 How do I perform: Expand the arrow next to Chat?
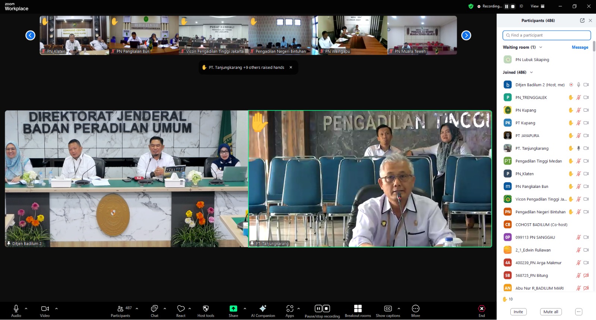tap(165, 308)
